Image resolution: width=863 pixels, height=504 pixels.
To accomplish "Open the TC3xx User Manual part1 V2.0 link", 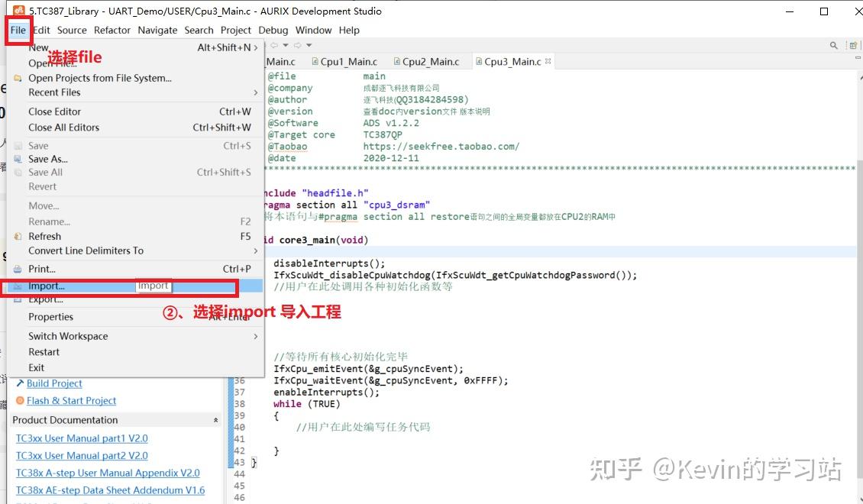I will [x=81, y=438].
